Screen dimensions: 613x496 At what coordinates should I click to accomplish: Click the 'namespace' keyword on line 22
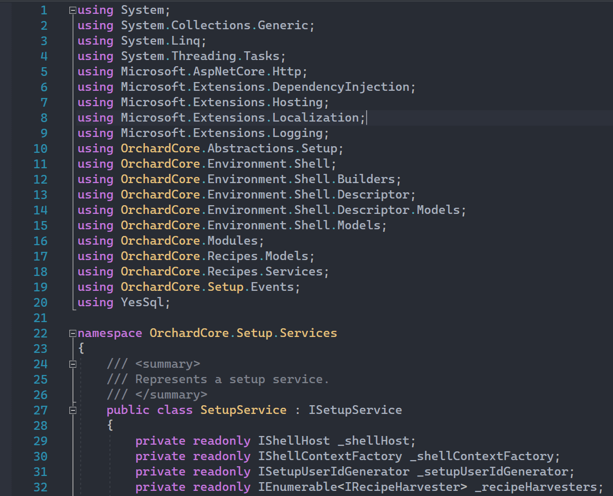110,333
